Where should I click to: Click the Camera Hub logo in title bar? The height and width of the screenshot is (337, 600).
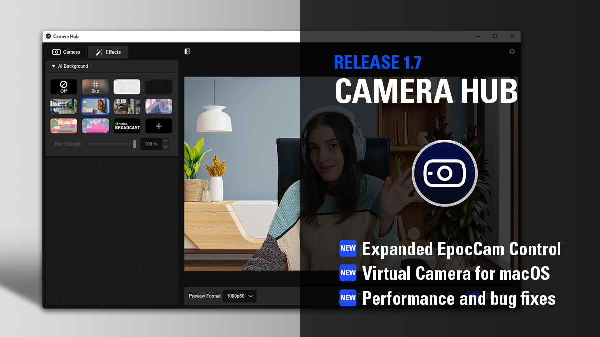48,36
